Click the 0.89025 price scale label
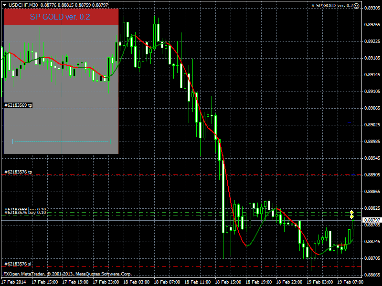Viewport: 382px width, 286px height. point(372,125)
